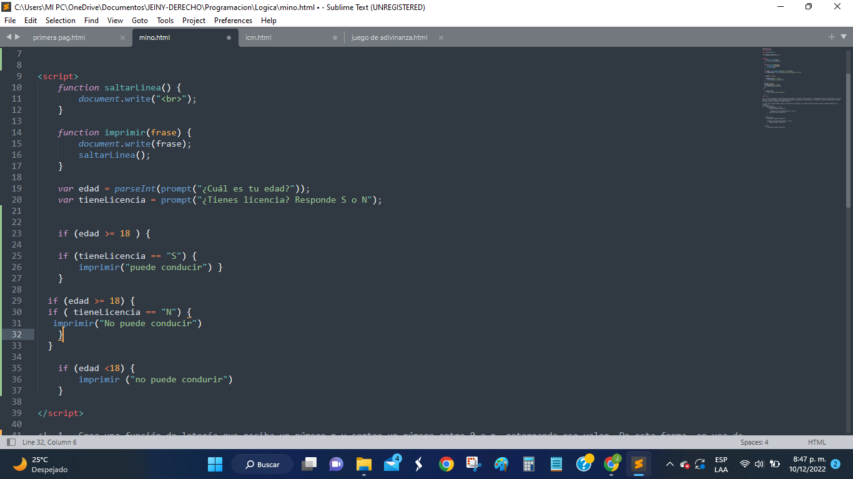The image size is (853, 479).
Task: Open the Goto menu
Action: (140, 21)
